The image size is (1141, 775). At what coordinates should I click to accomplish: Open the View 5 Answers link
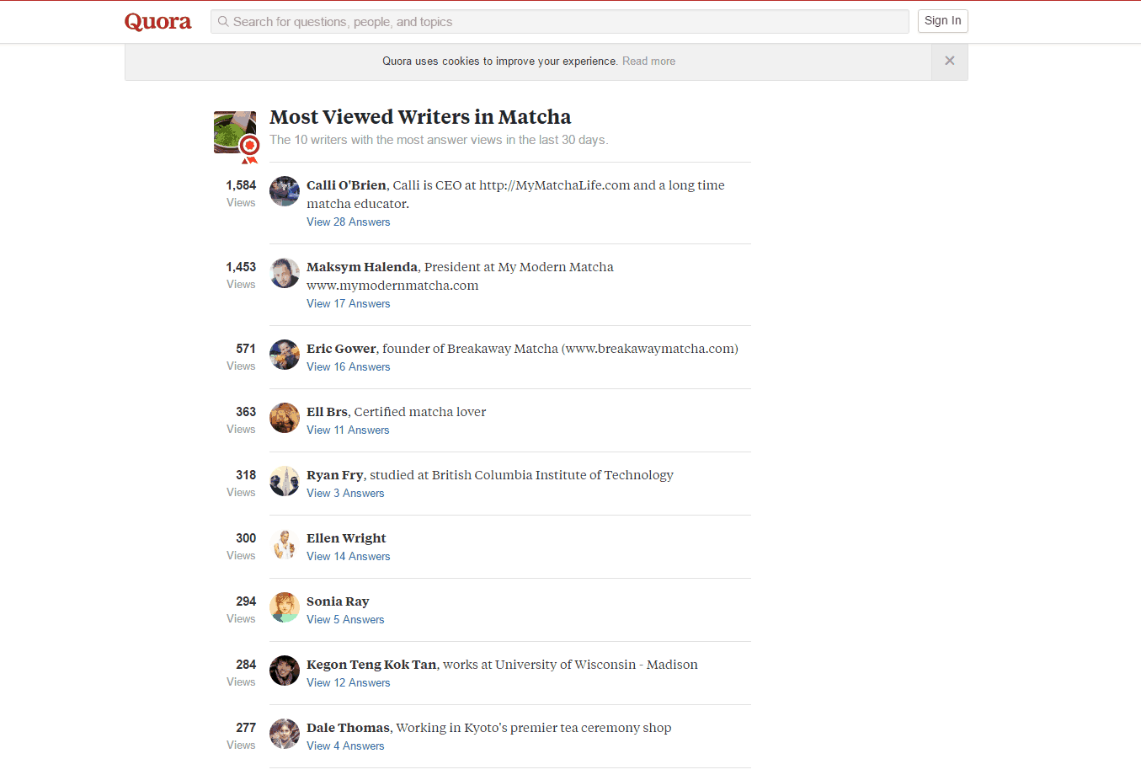click(x=345, y=620)
